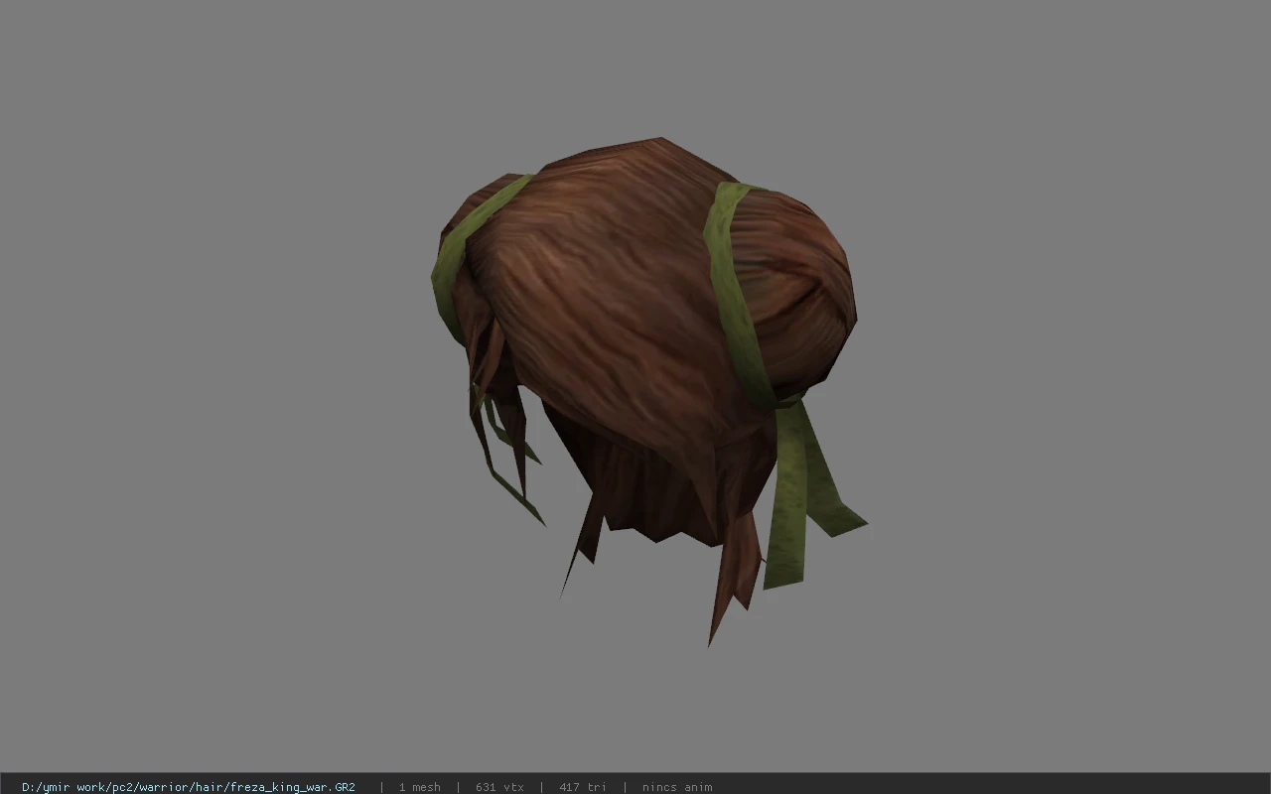Click the file path freza_king_war.GR2 in status bar
Screen dimensions: 1271x794
189,787
